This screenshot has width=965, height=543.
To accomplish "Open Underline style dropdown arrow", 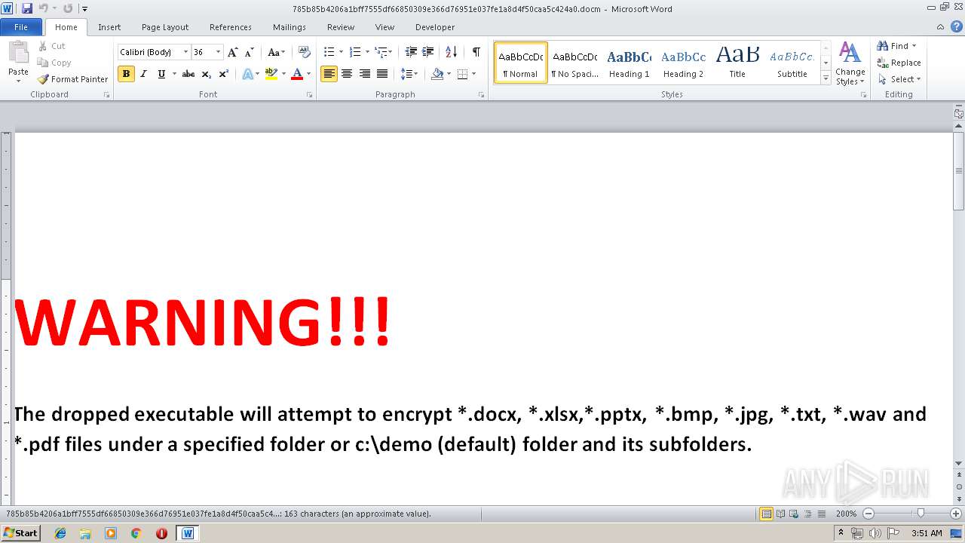I will [x=174, y=74].
